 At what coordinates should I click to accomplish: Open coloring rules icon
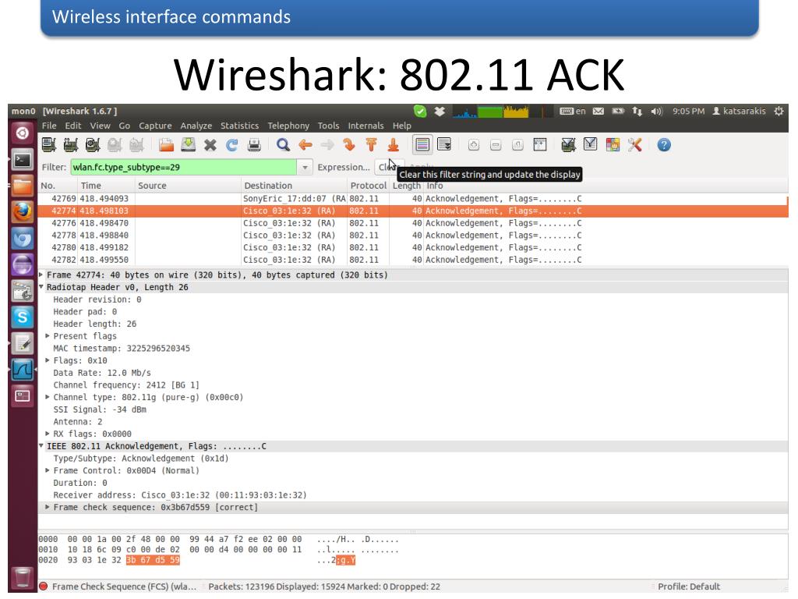613,145
